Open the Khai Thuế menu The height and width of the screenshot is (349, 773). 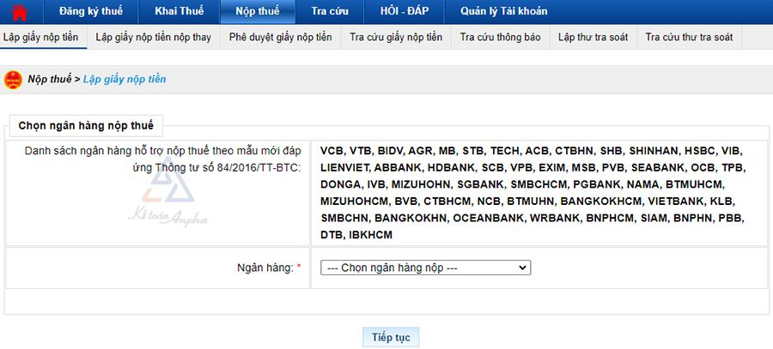coord(179,11)
